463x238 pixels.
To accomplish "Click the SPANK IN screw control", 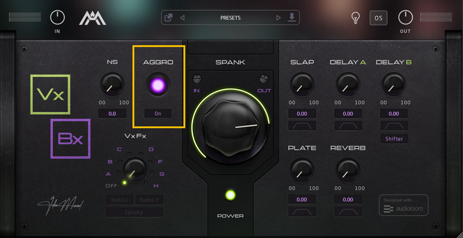I will tap(197, 79).
